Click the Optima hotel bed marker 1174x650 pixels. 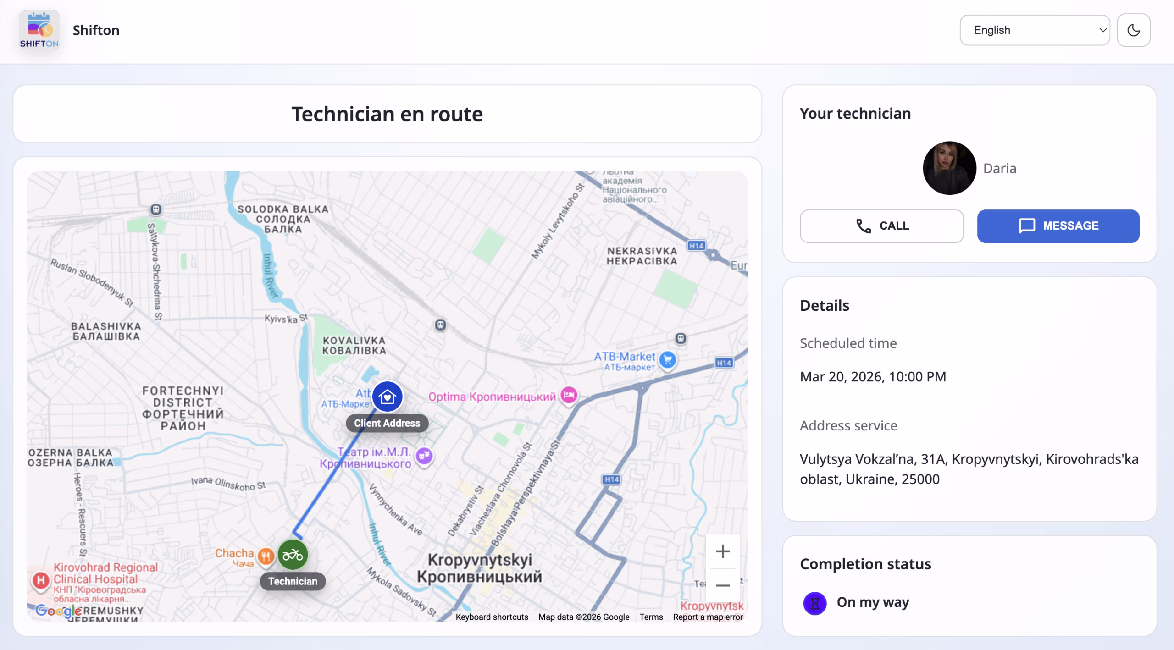[569, 395]
